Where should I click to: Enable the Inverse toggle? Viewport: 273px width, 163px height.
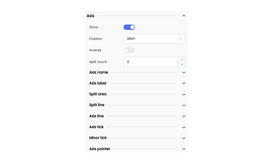(129, 50)
